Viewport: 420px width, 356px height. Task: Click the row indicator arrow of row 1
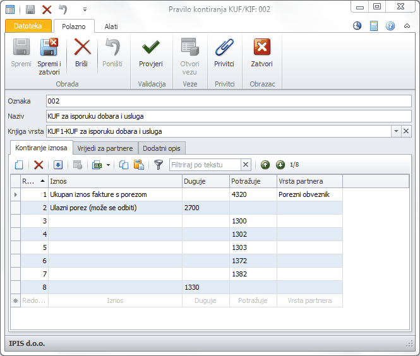(16, 194)
